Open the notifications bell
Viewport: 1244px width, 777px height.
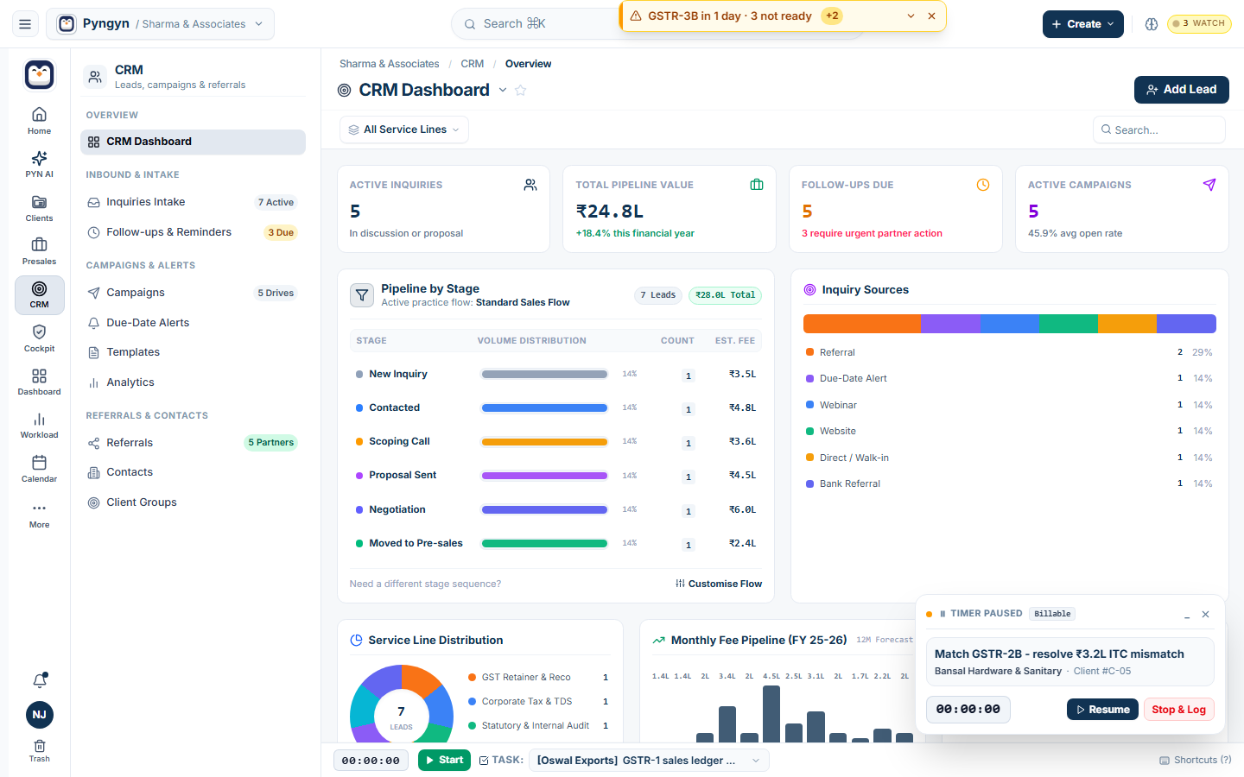[x=40, y=680]
